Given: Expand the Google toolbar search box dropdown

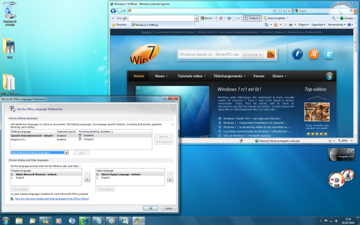Looking at the screenshot, I should pos(197,18).
